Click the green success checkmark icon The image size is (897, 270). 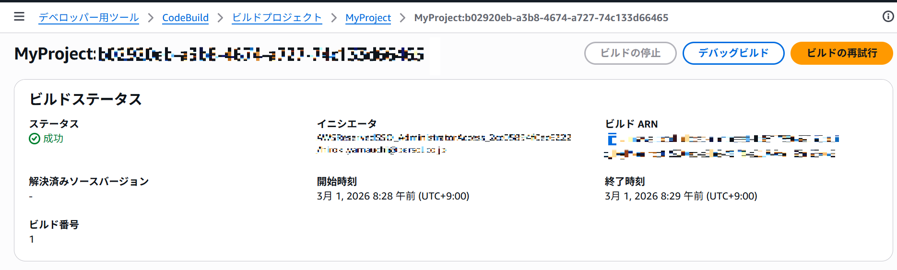(x=35, y=139)
